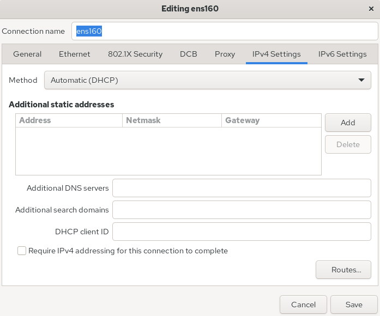The image size is (380, 316).
Task: Expand the Method dropdown arrow
Action: 361,80
